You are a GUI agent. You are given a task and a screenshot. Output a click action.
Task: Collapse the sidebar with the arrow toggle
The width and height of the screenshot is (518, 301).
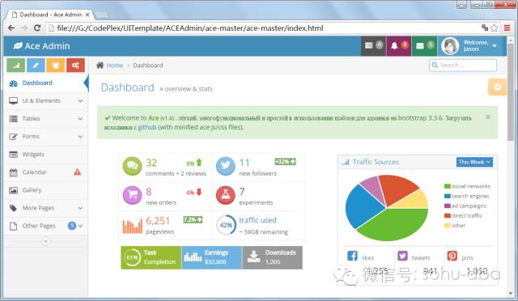click(x=46, y=241)
